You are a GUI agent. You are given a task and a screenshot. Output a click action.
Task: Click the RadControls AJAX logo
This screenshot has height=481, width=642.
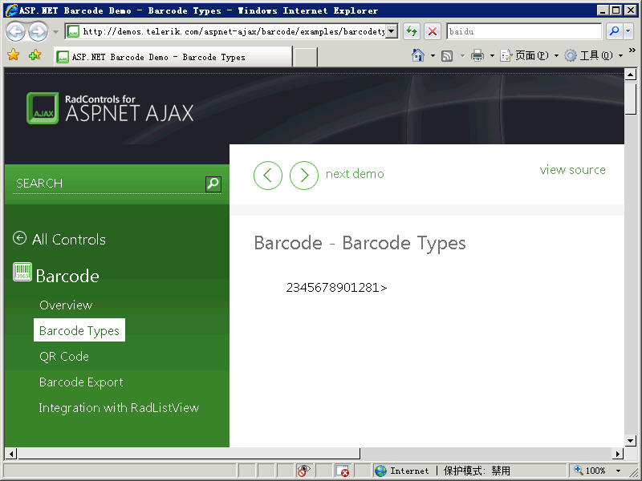[x=110, y=108]
